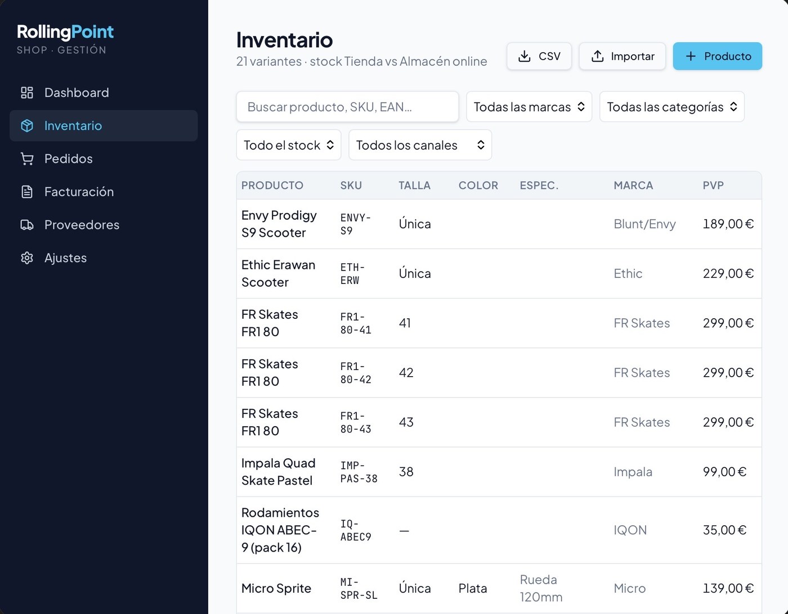Click the upload icon on Importar button
The width and height of the screenshot is (788, 614).
597,56
